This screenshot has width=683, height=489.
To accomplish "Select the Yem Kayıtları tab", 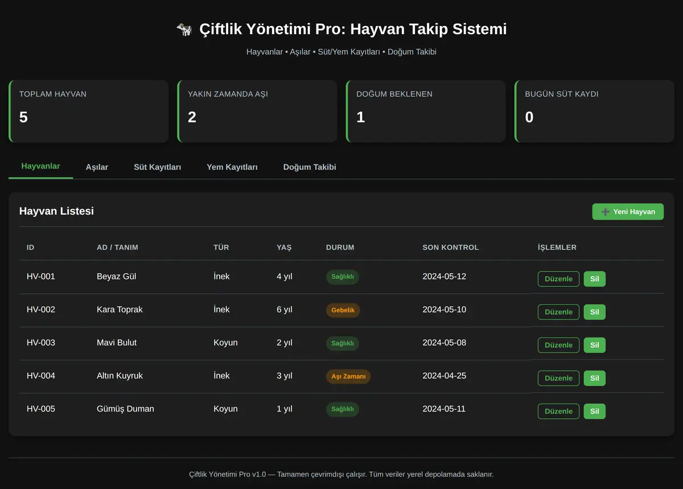I will [232, 167].
